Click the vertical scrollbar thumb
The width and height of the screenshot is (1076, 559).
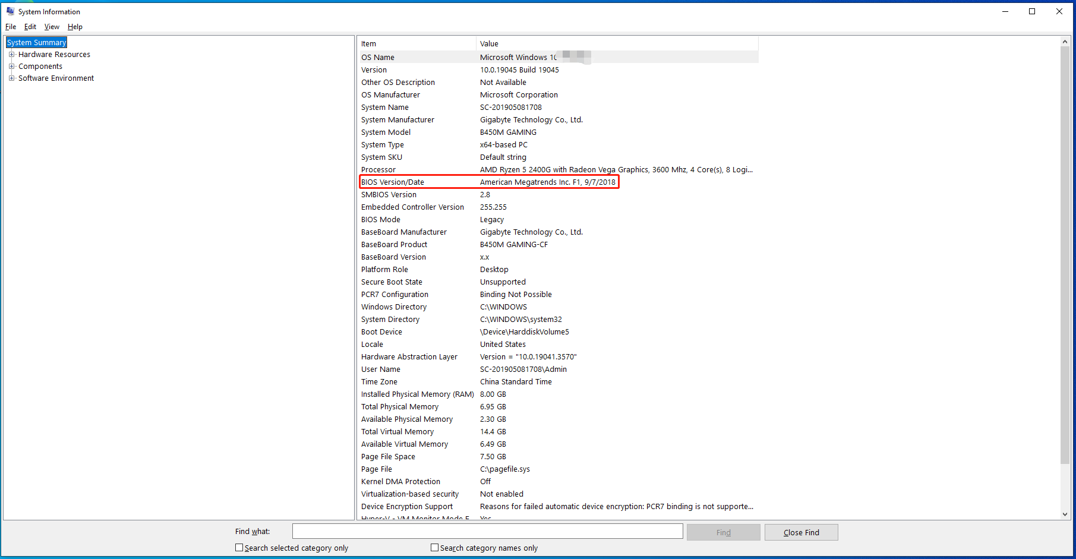(1065, 255)
